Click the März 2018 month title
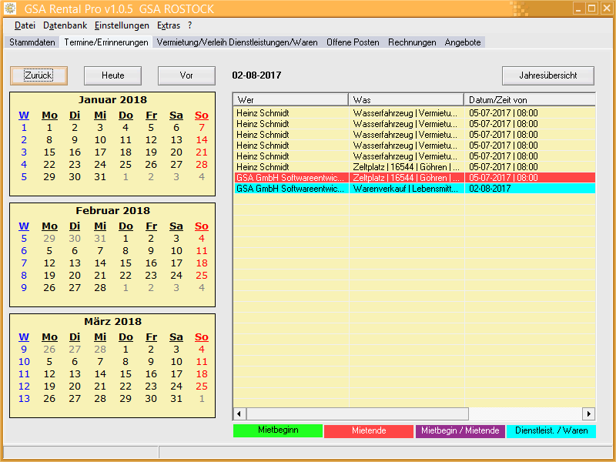Image resolution: width=616 pixels, height=462 pixels. (x=112, y=321)
